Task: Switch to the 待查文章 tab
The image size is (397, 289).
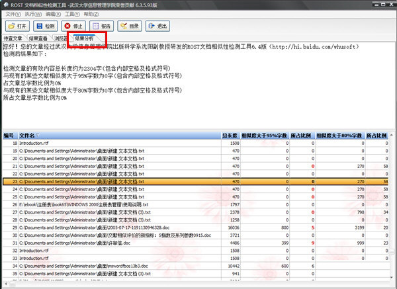Action: click(x=13, y=39)
